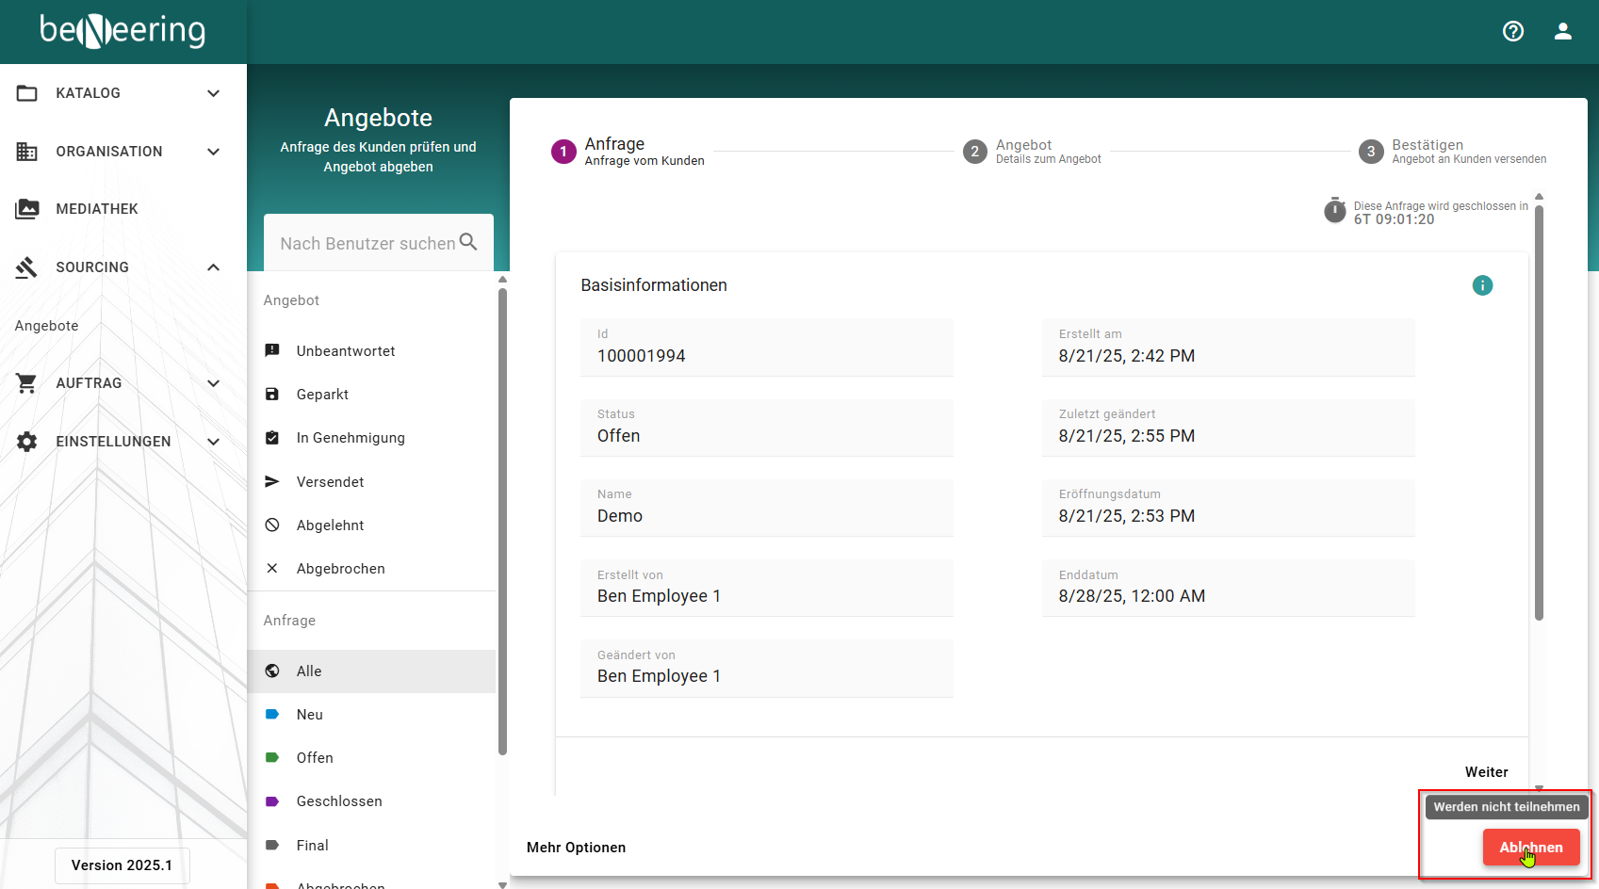Open Mediathek from the sidebar
1599x889 pixels.
pos(97,209)
